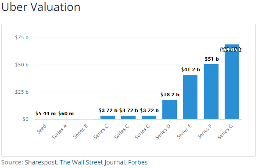Select the Series G valuation bar

pyautogui.click(x=232, y=82)
